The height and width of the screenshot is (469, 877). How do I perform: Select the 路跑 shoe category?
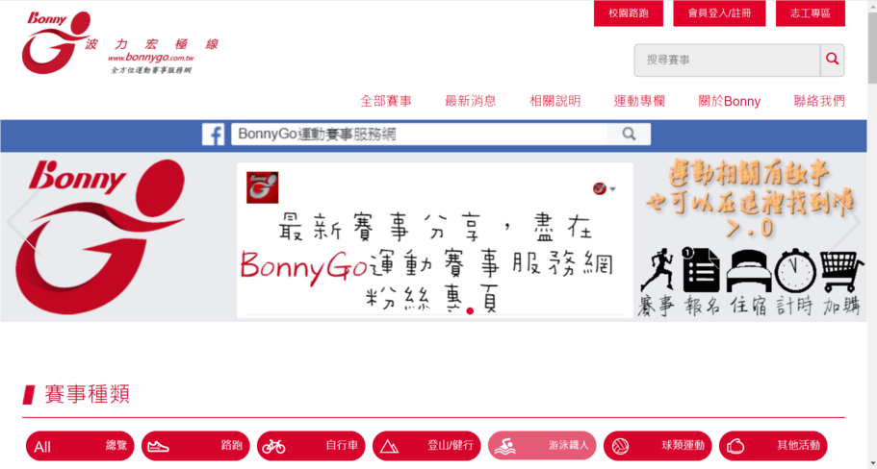click(x=195, y=446)
